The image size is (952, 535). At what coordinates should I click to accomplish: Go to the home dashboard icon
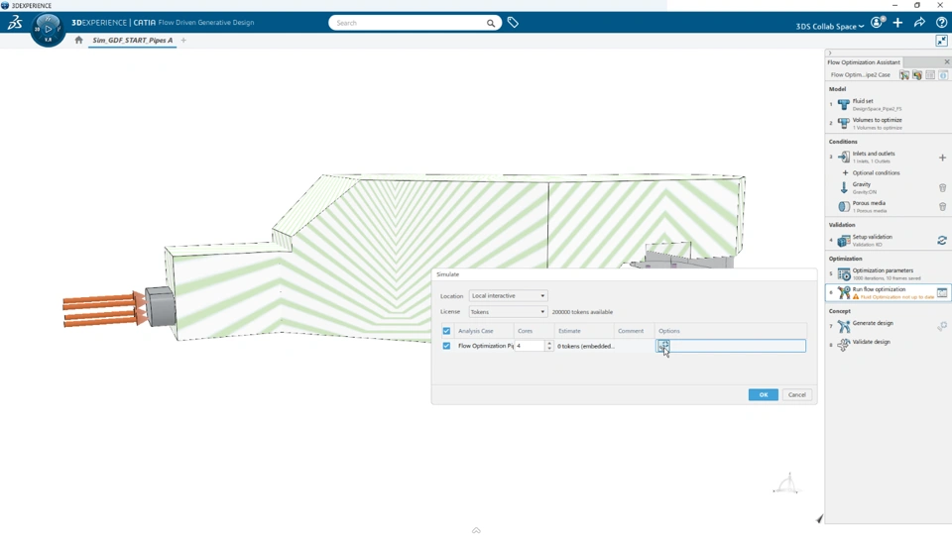tap(78, 40)
